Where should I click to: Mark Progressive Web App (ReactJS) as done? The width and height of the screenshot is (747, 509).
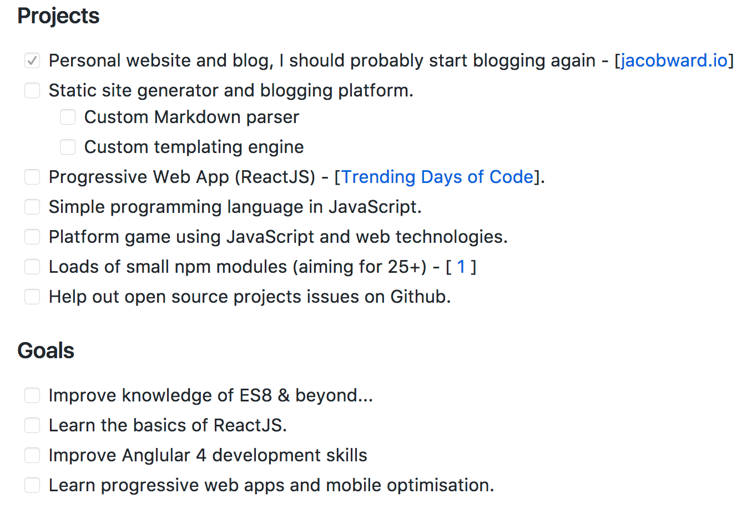click(32, 177)
